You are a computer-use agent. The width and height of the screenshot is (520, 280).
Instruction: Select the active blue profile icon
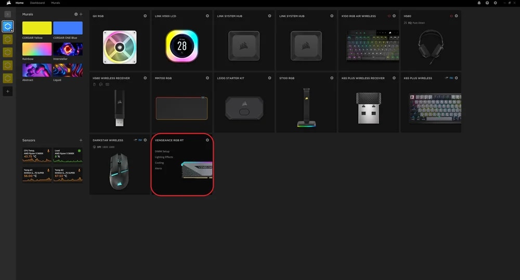tap(8, 26)
